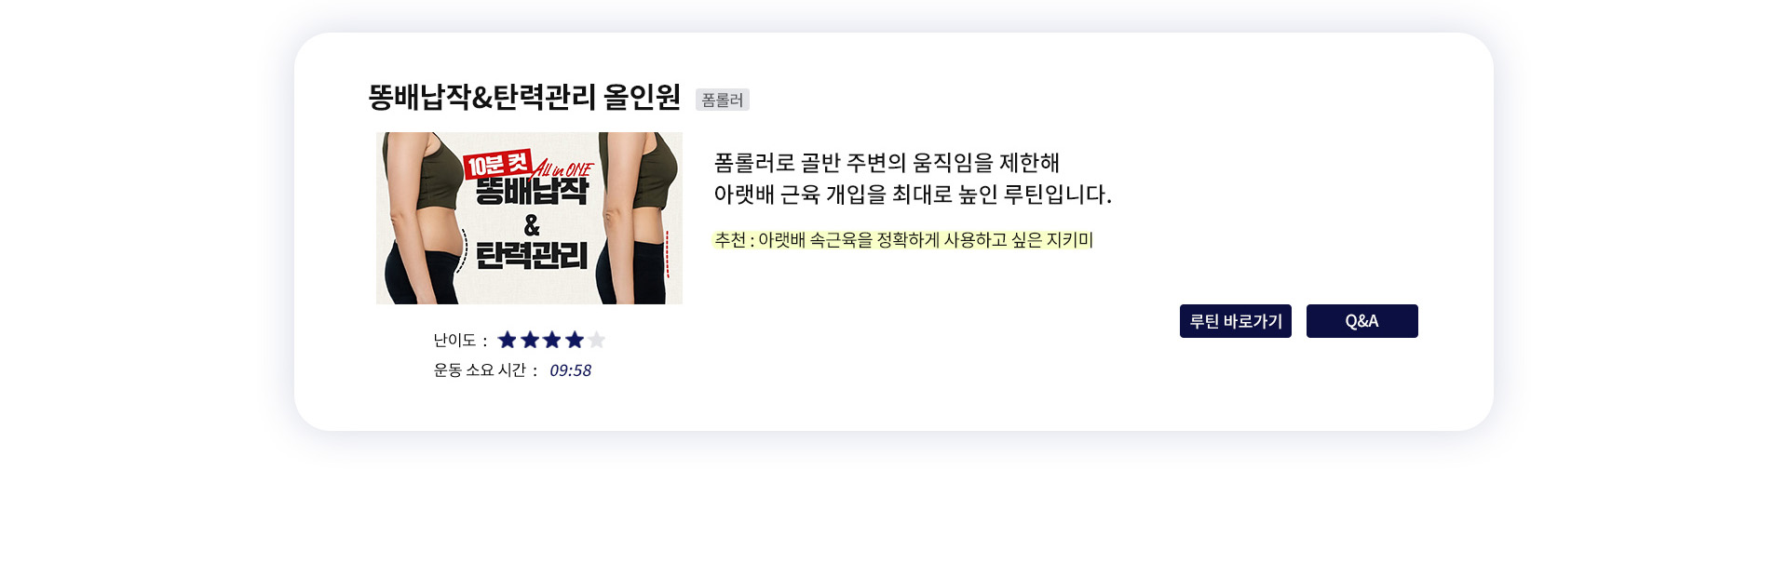Click the left side-profile figure in thumbnail
This screenshot has width=1788, height=564.
tap(424, 218)
